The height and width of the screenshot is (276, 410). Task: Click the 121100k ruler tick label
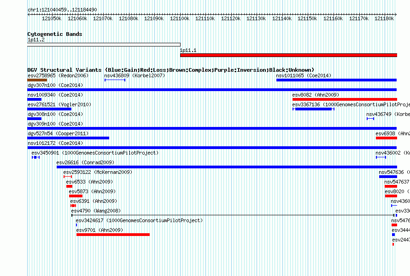tap(180, 18)
